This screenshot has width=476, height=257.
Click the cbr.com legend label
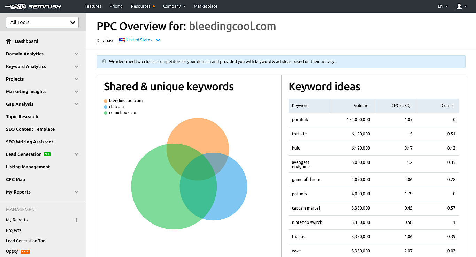click(x=116, y=107)
